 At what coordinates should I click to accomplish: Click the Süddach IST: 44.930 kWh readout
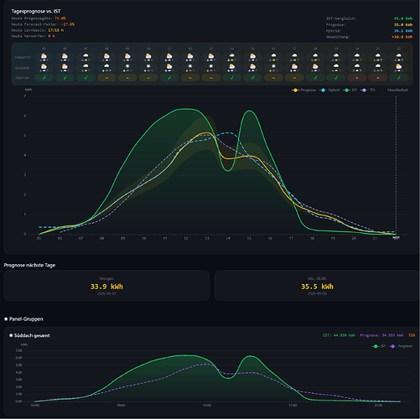339,335
